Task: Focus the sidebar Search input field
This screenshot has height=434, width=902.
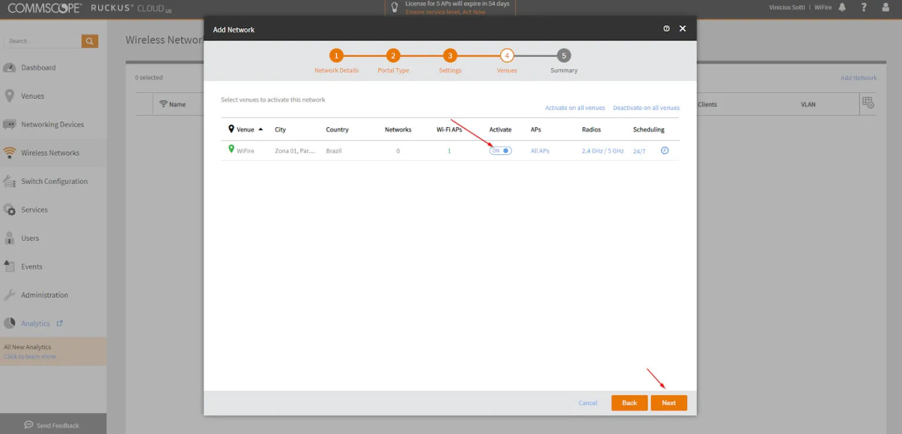Action: tap(42, 41)
